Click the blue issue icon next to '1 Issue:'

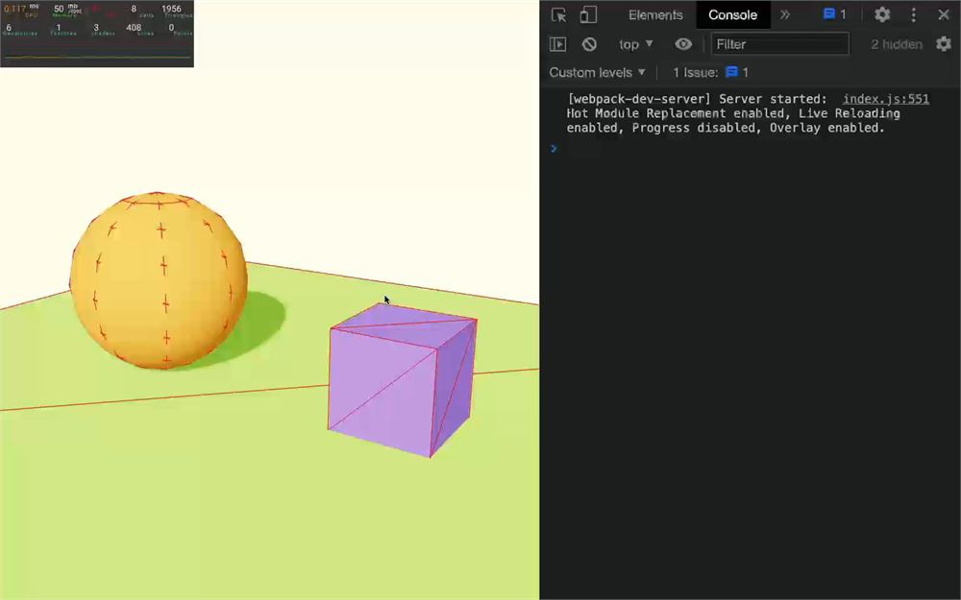click(x=731, y=72)
